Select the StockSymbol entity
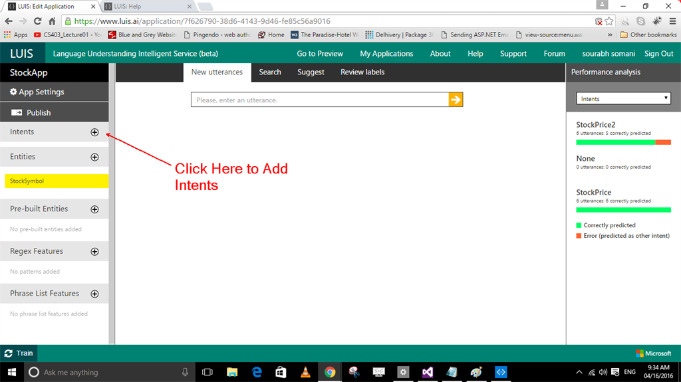681x382 pixels. [57, 181]
